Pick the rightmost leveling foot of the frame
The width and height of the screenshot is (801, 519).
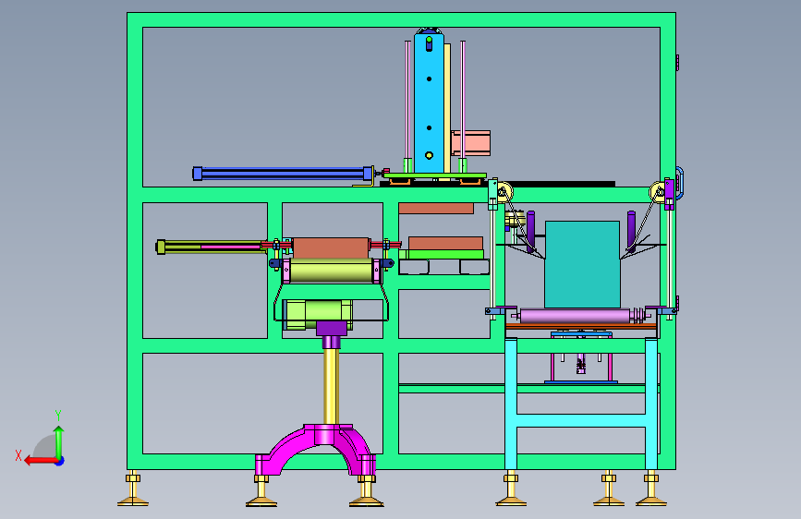pyautogui.click(x=650, y=489)
